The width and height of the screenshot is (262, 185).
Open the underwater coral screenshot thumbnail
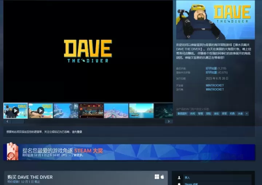click(116, 110)
